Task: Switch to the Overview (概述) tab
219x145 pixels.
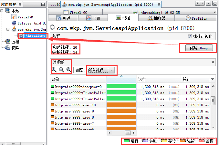Action: tap(63, 18)
